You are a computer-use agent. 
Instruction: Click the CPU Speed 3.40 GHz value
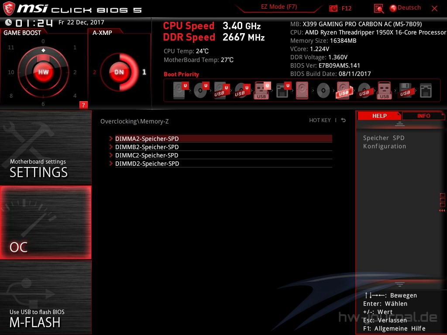pyautogui.click(x=241, y=26)
